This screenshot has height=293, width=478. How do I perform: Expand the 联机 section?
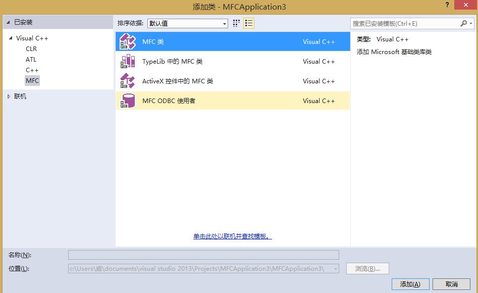tap(9, 96)
